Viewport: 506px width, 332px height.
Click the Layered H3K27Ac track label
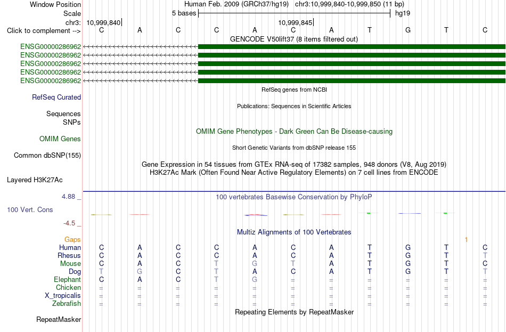pyautogui.click(x=35, y=180)
